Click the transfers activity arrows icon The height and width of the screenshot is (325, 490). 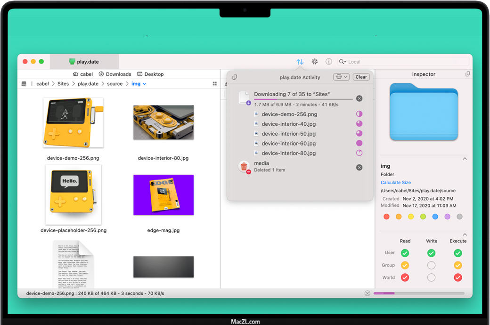pyautogui.click(x=300, y=62)
